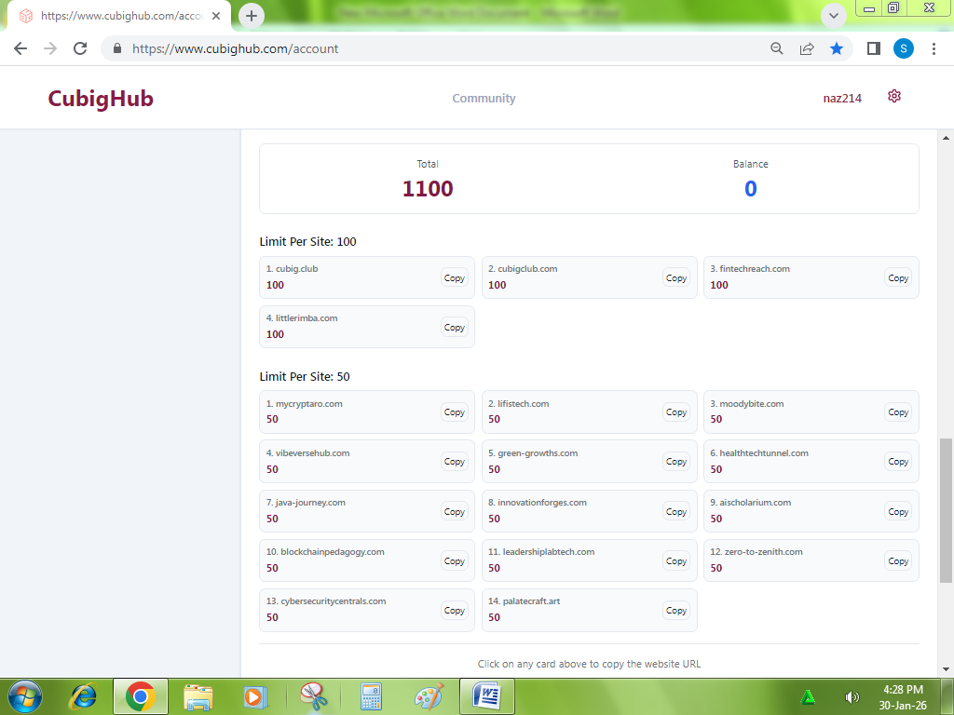Viewport: 954px width, 715px height.
Task: Open the settings gear icon beside naz214
Action: pos(894,97)
